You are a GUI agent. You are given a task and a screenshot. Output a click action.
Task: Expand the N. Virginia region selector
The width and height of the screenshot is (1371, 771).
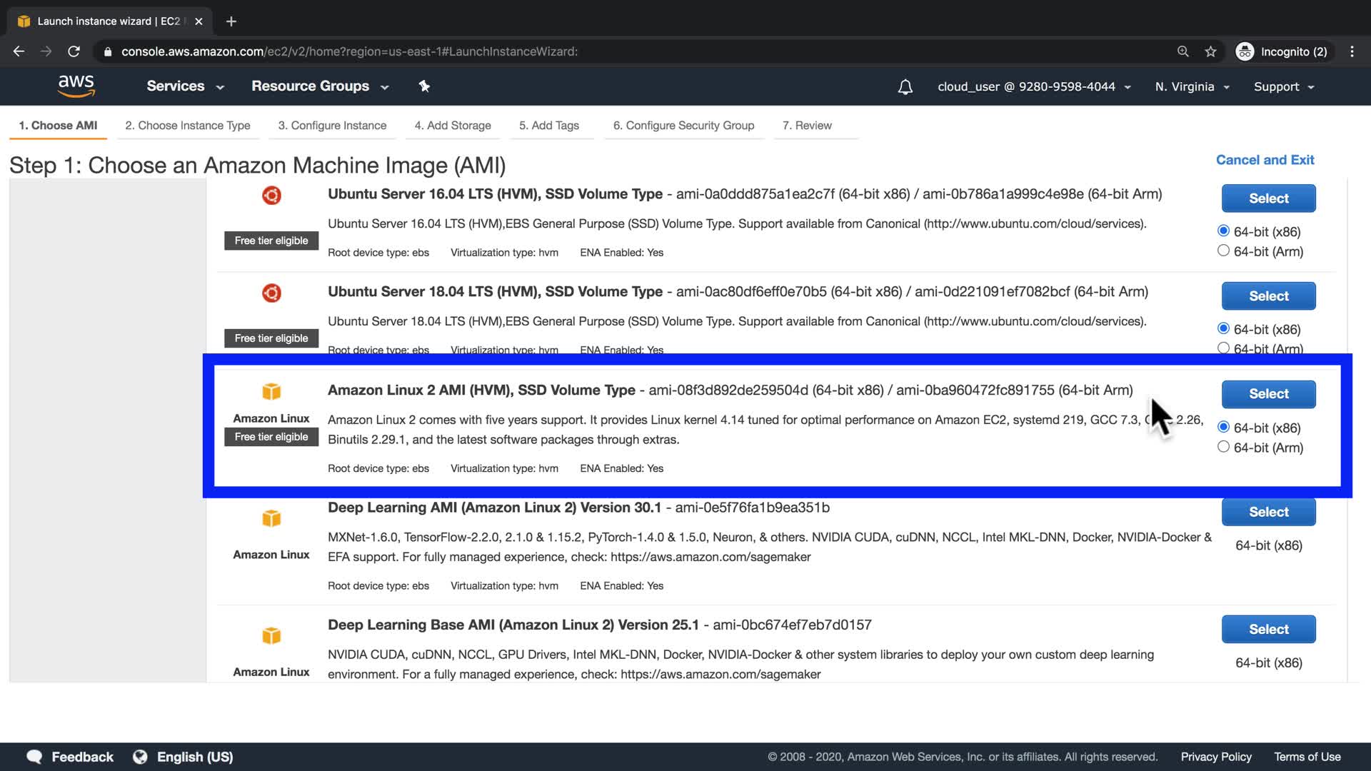pyautogui.click(x=1192, y=87)
